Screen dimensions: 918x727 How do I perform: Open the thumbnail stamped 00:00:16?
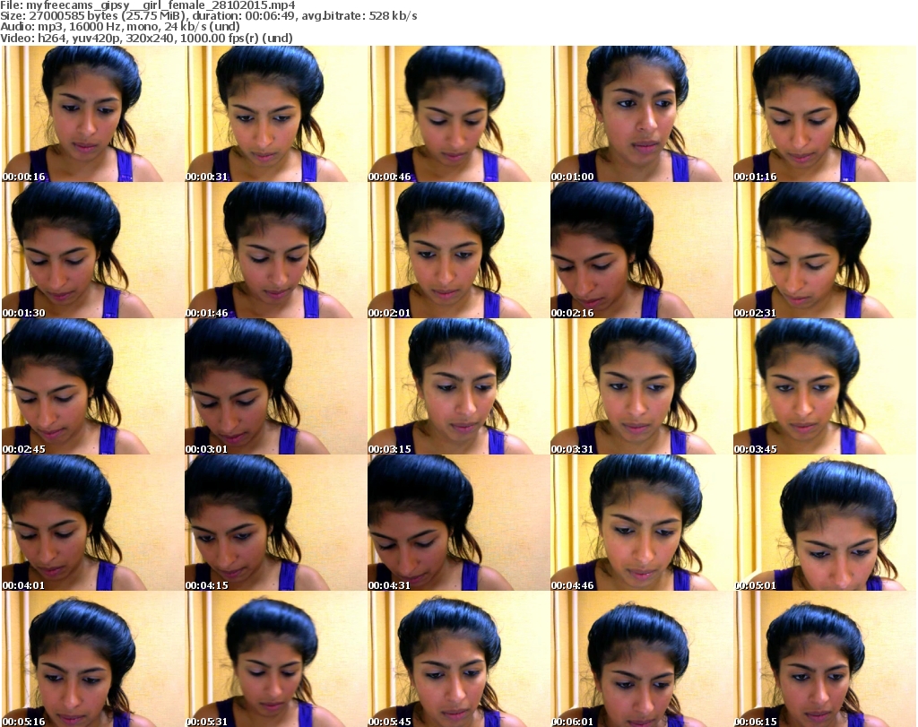[93, 114]
